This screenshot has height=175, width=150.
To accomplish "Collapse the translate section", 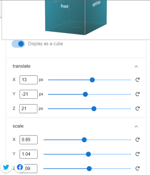I will tap(136, 67).
